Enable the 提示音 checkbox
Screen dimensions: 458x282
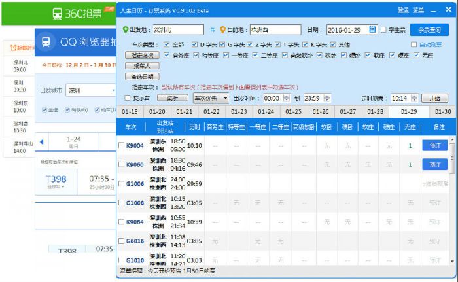(x=128, y=98)
